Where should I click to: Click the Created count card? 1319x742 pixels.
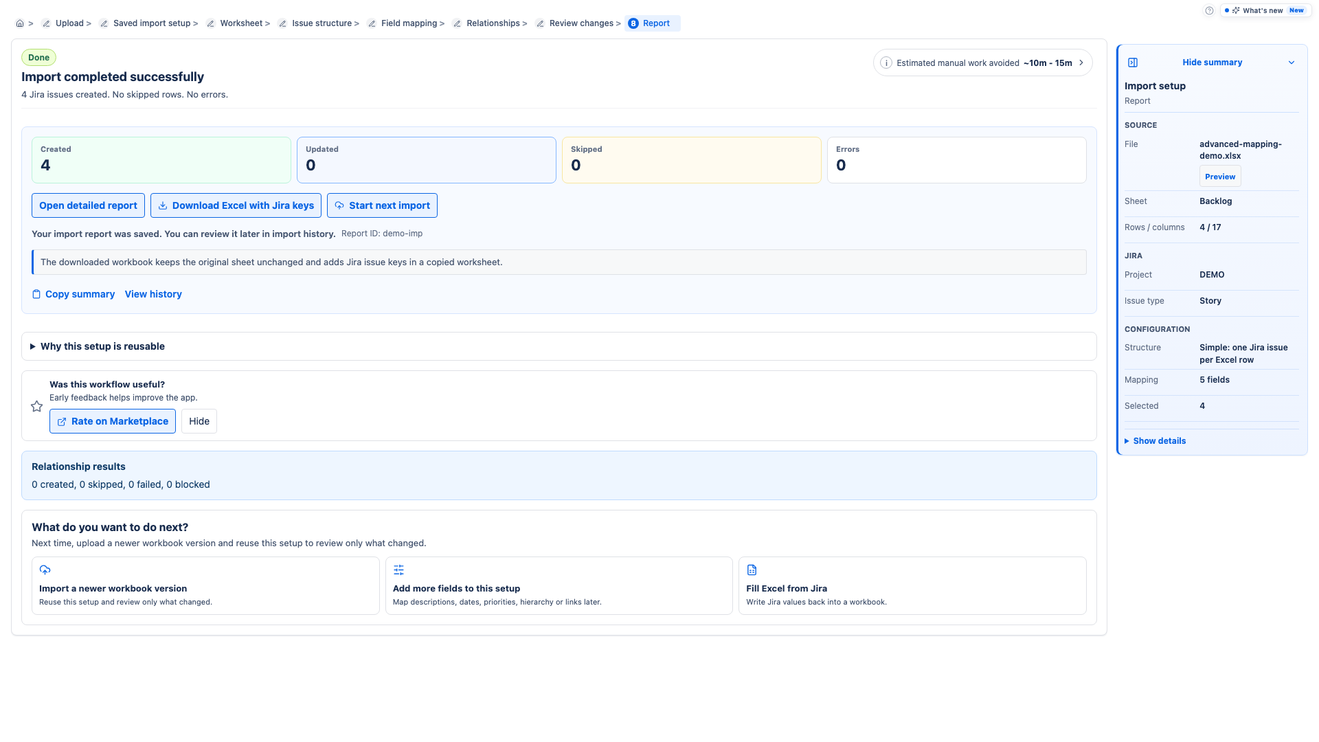[161, 160]
